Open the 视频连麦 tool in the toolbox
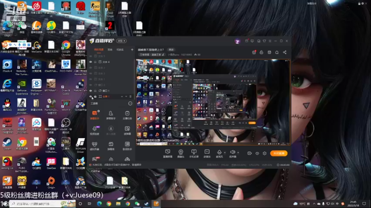The height and width of the screenshot is (208, 371). (x=95, y=130)
